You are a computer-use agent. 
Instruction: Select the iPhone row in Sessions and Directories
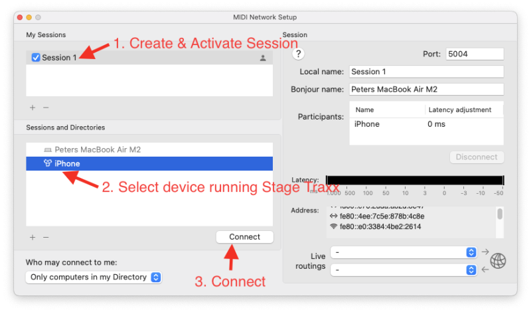[x=149, y=163]
